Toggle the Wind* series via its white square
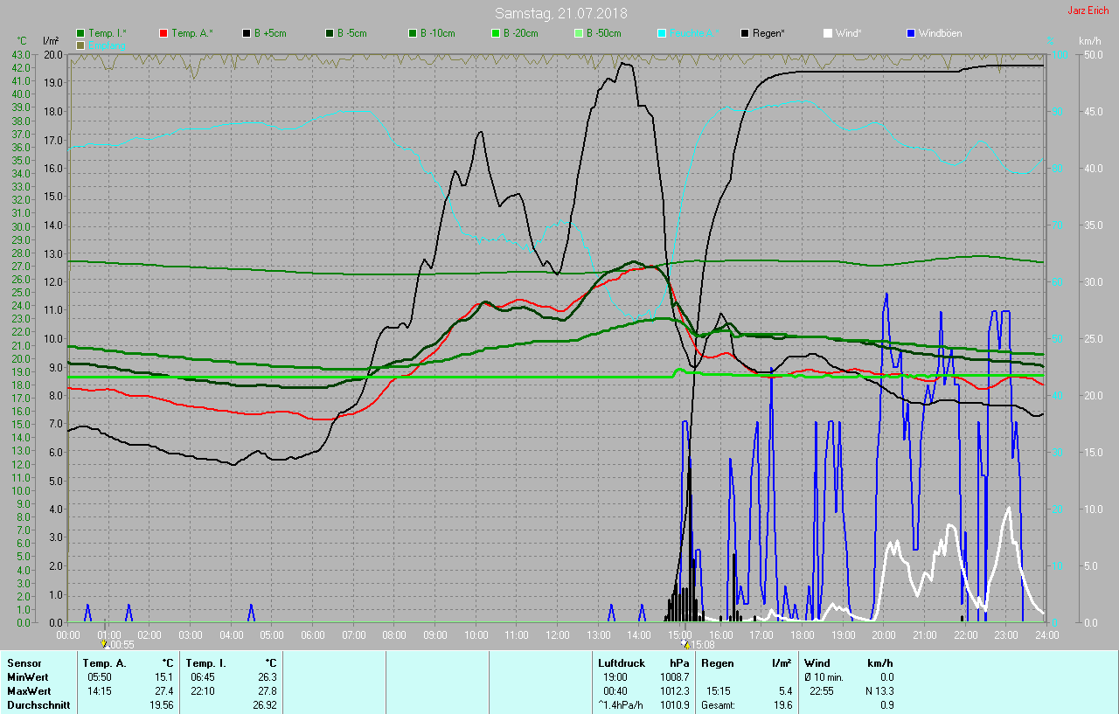The image size is (1119, 714). coord(828,33)
